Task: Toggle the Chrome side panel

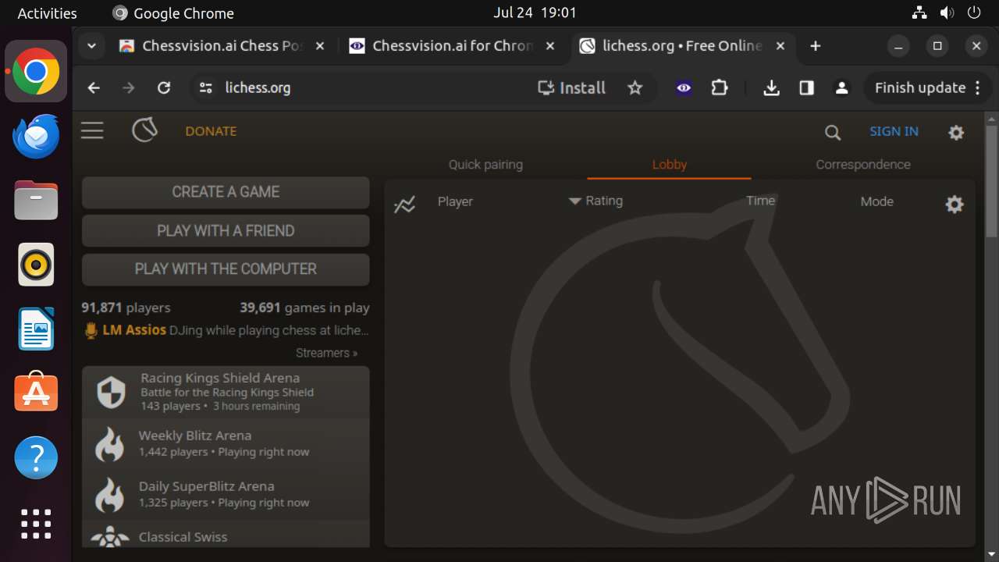Action: click(x=807, y=88)
